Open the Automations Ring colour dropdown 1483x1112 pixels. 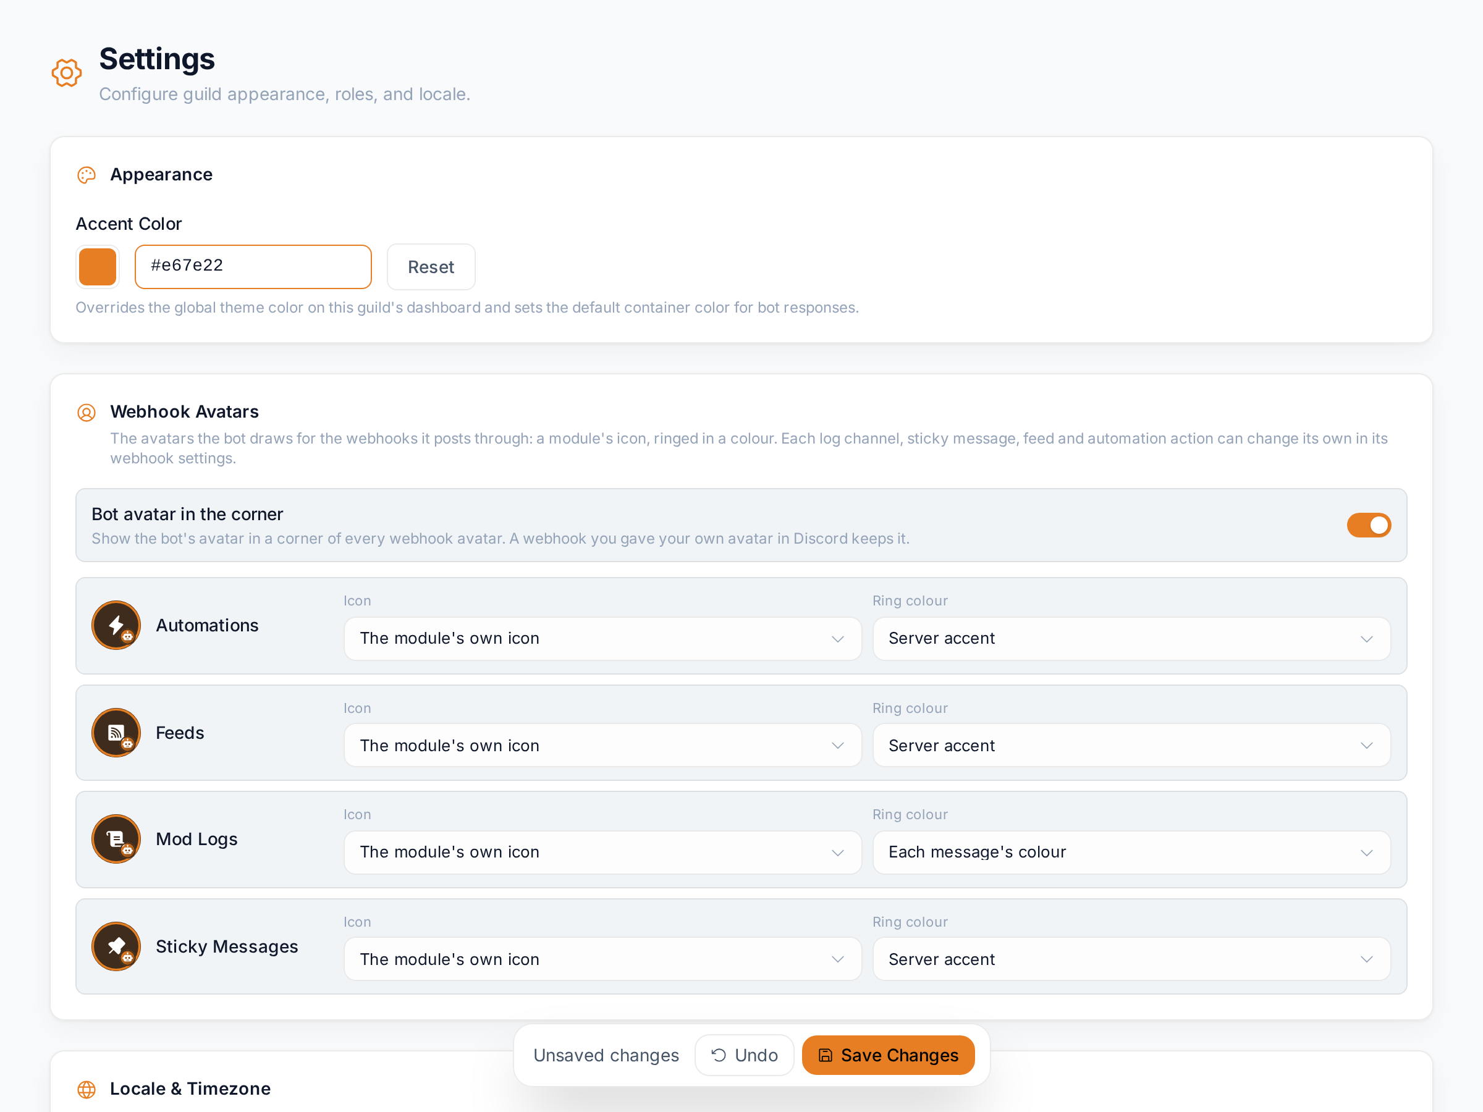click(1131, 638)
